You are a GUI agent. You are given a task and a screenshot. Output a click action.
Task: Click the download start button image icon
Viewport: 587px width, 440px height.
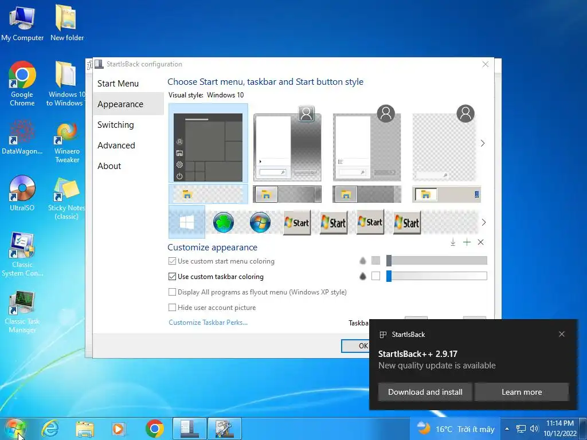click(x=453, y=242)
